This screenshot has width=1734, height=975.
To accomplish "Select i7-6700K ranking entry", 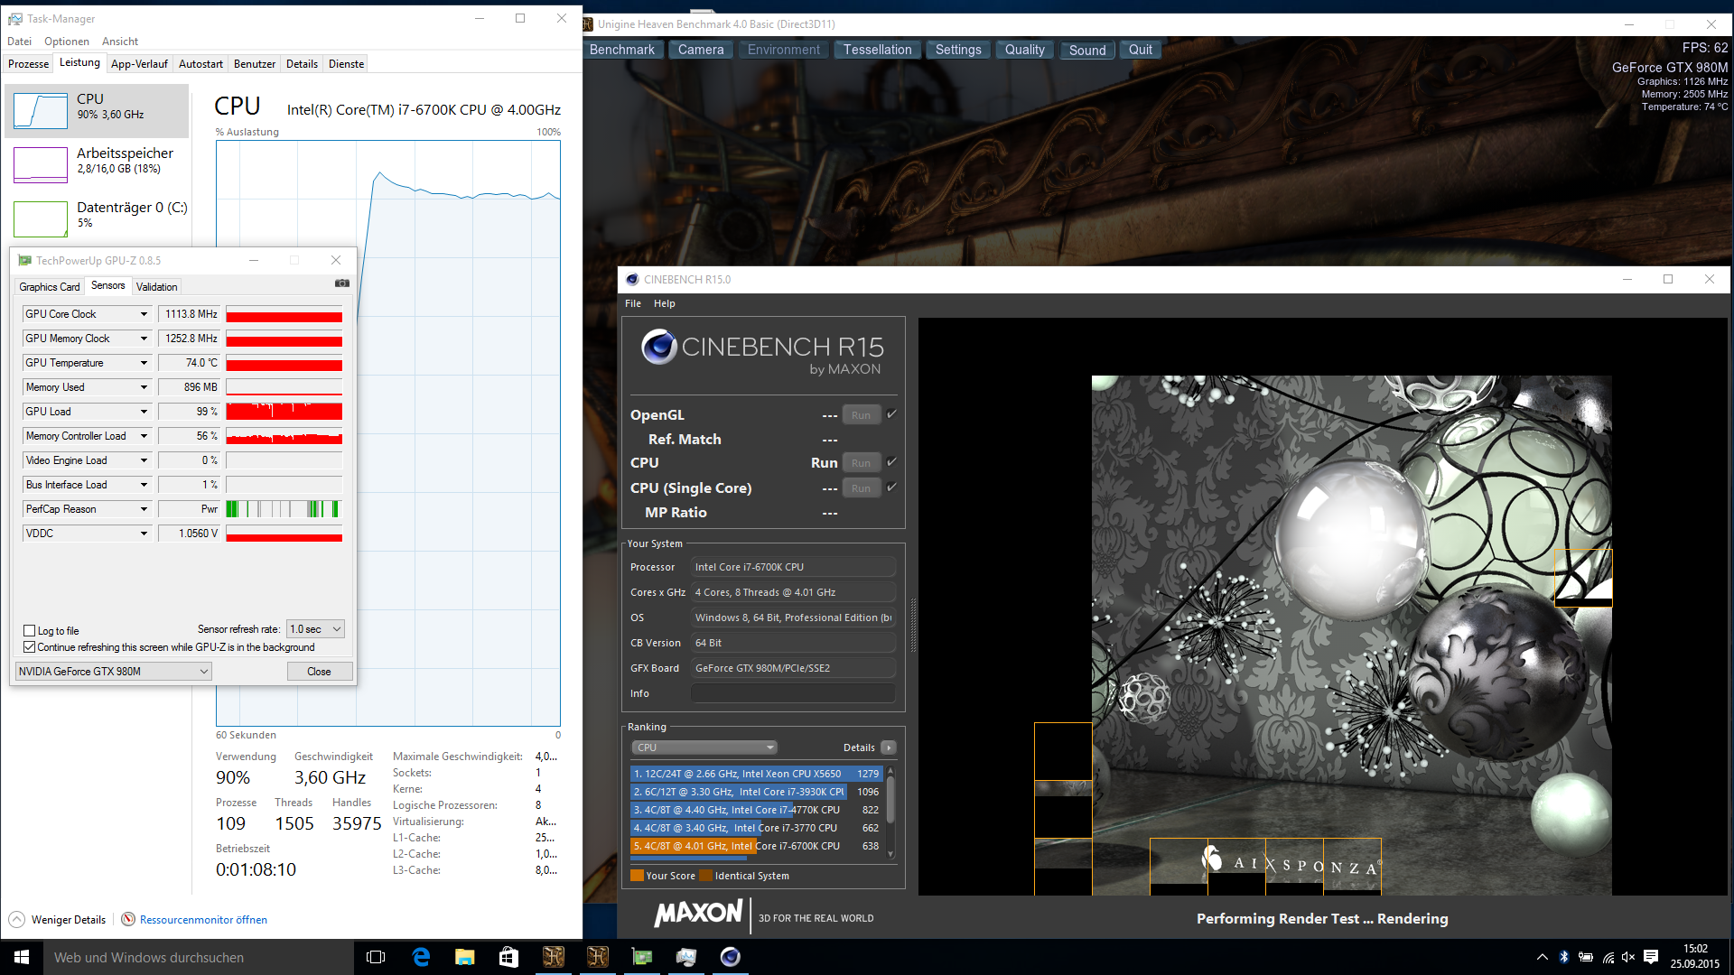I will 756,846.
